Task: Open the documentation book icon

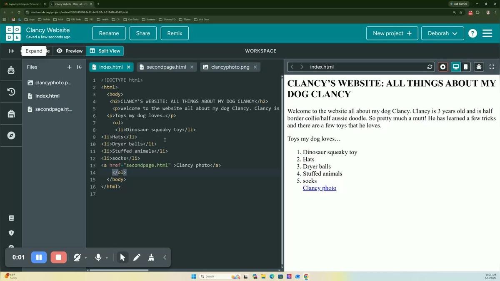Action: 11,218
